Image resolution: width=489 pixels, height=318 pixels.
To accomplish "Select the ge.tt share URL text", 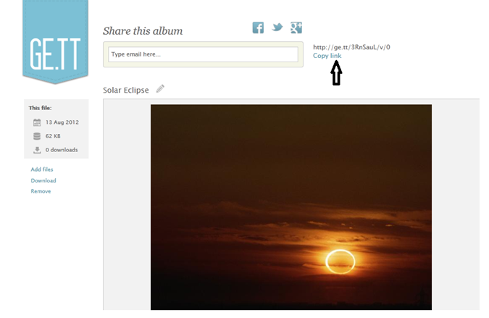I will click(351, 47).
